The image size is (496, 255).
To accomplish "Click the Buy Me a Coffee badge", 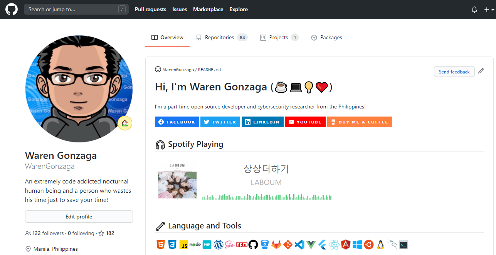I will click(360, 122).
